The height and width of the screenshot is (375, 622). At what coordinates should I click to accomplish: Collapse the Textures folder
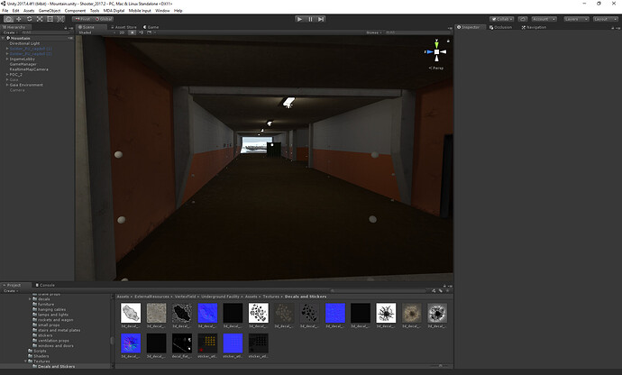coord(25,361)
